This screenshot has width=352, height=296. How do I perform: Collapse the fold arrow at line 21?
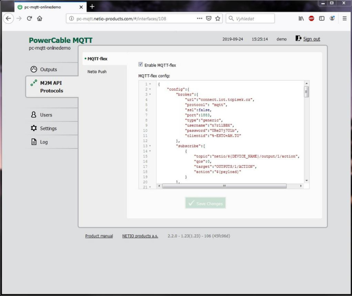pos(150,187)
